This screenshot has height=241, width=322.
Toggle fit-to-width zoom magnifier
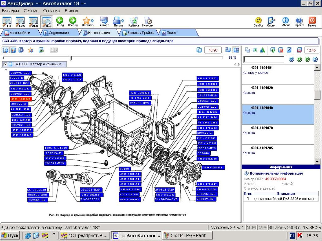click(x=47, y=22)
